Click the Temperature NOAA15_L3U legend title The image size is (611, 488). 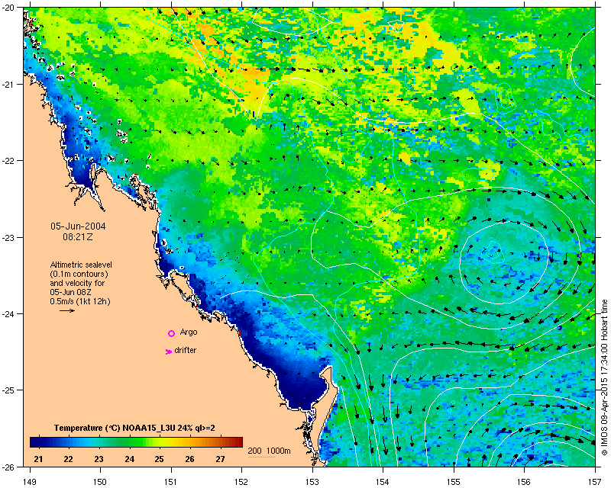(x=134, y=428)
